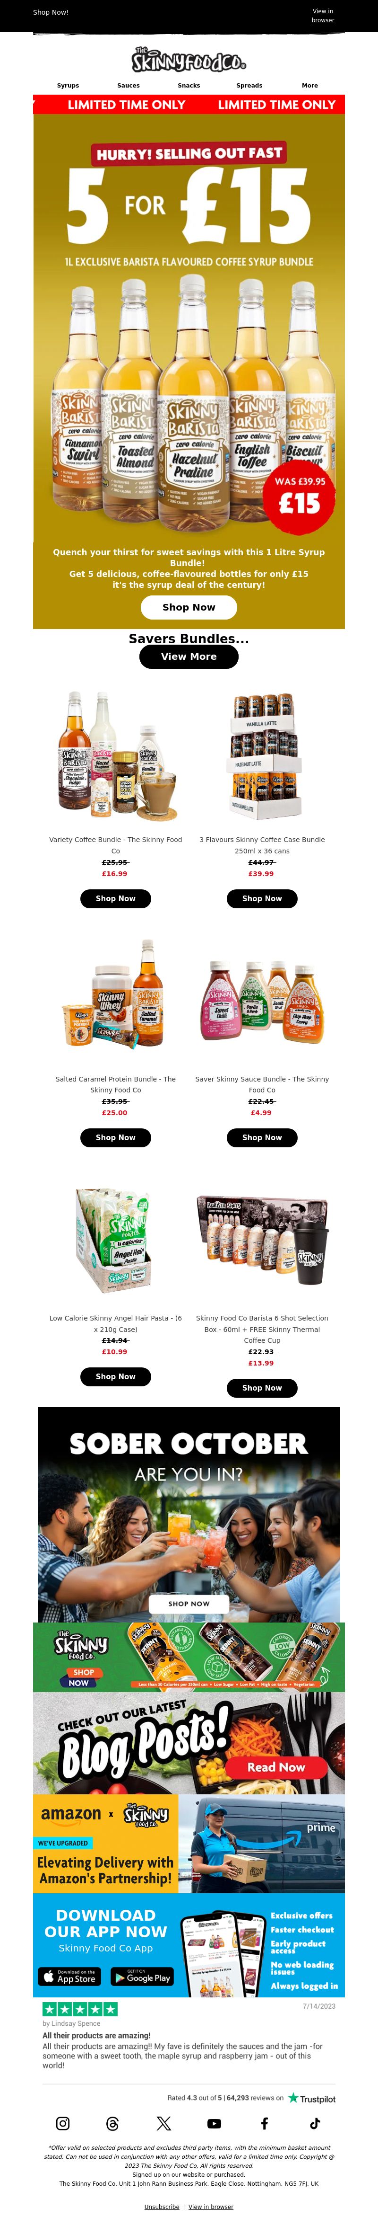Click Shop Now on the 5 for £15 banner
Viewport: 378px width, 2217px height.
click(x=189, y=607)
